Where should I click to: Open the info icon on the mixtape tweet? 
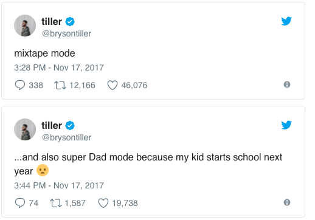(x=287, y=84)
